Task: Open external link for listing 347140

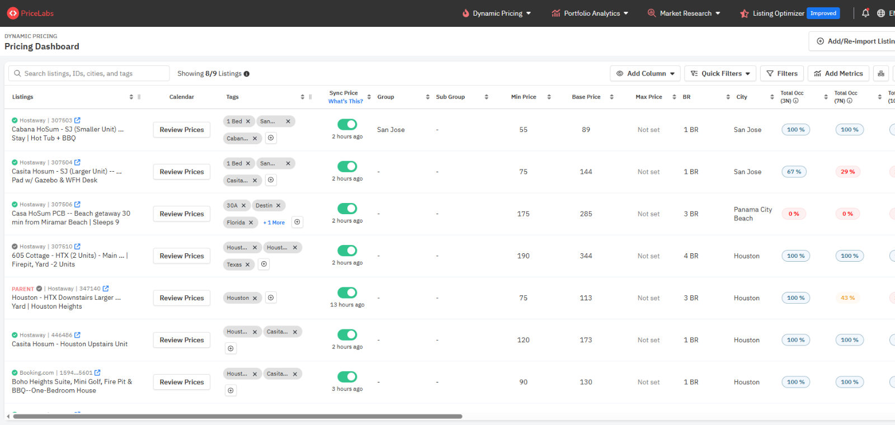Action: click(106, 289)
